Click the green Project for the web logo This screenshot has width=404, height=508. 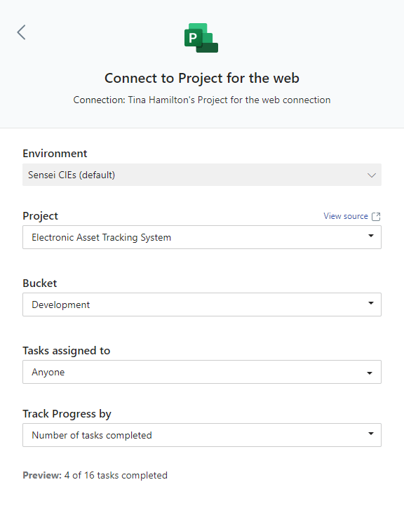click(201, 38)
